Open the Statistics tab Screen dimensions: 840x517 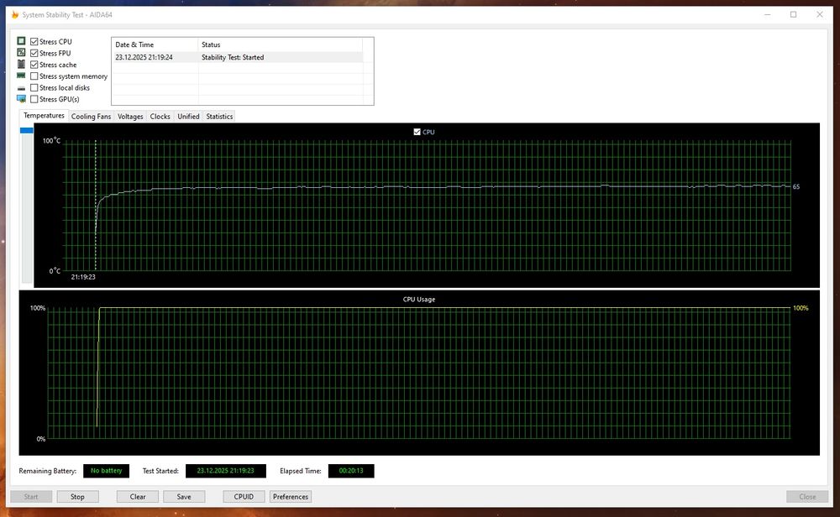pos(219,116)
